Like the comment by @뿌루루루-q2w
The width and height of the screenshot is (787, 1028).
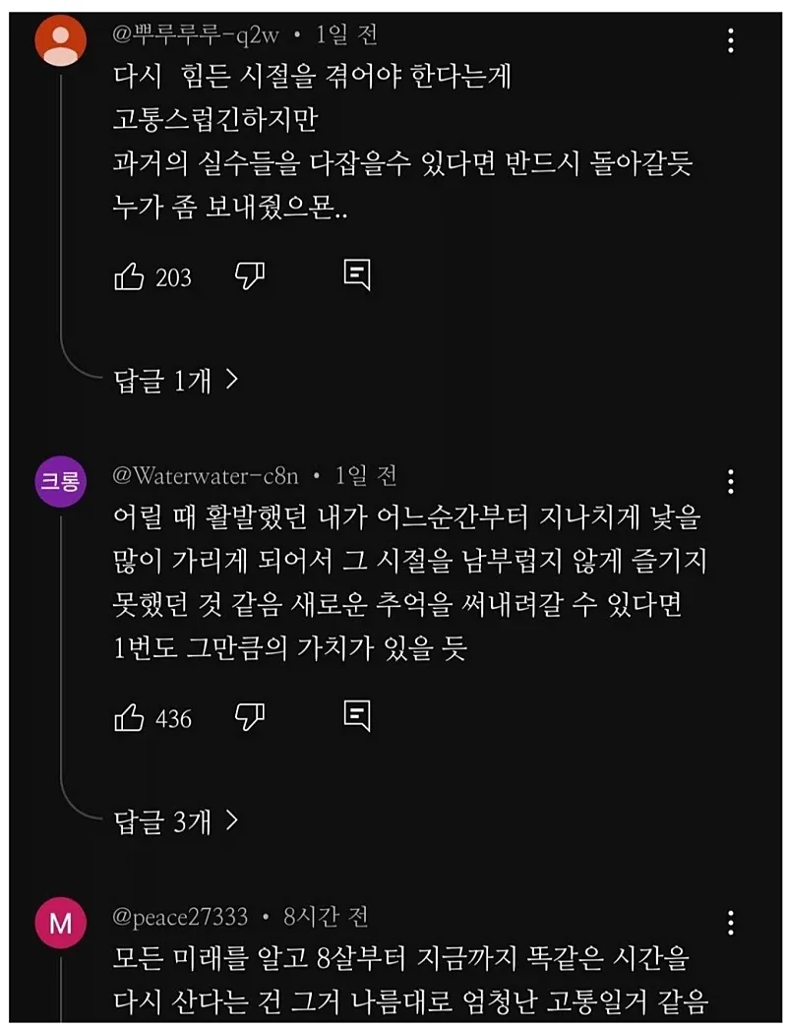click(x=130, y=276)
